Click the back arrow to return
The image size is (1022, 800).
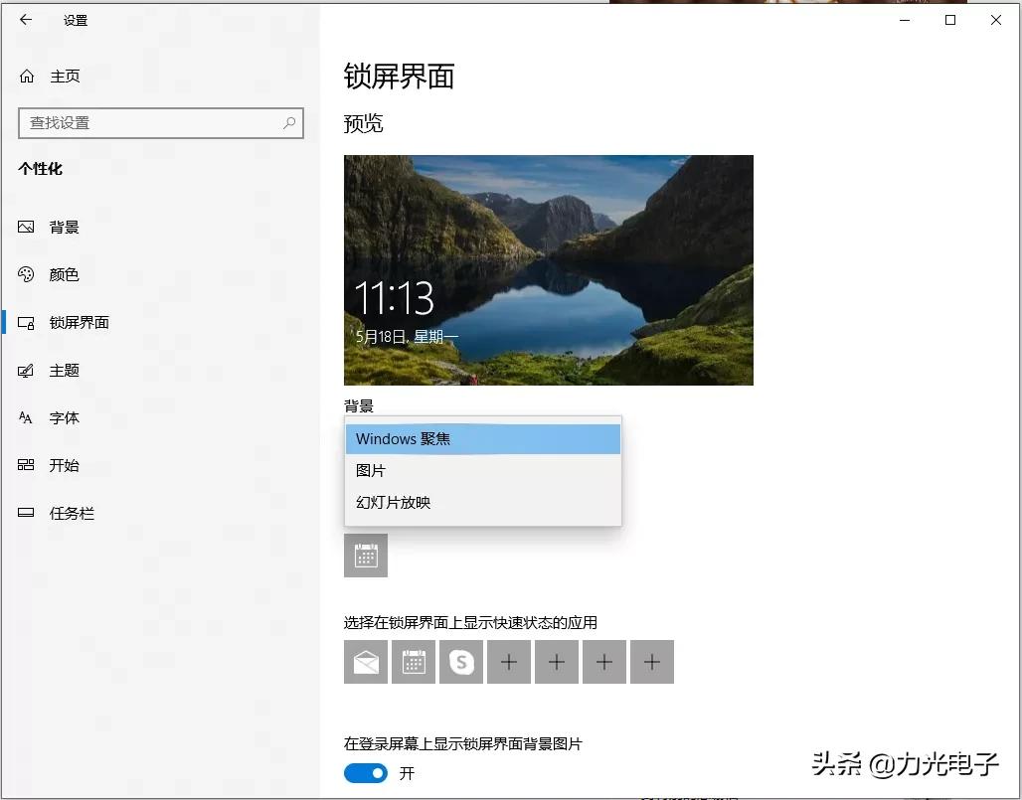(25, 19)
